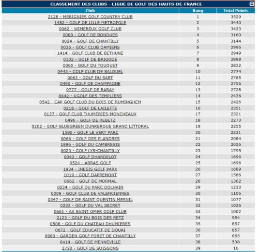
Task: Select AA Saint Omer Golf Club
Action: 90,212
